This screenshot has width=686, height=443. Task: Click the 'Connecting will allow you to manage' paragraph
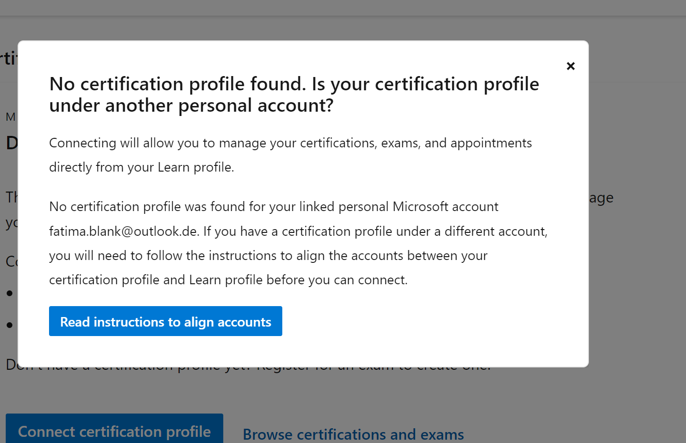point(290,155)
